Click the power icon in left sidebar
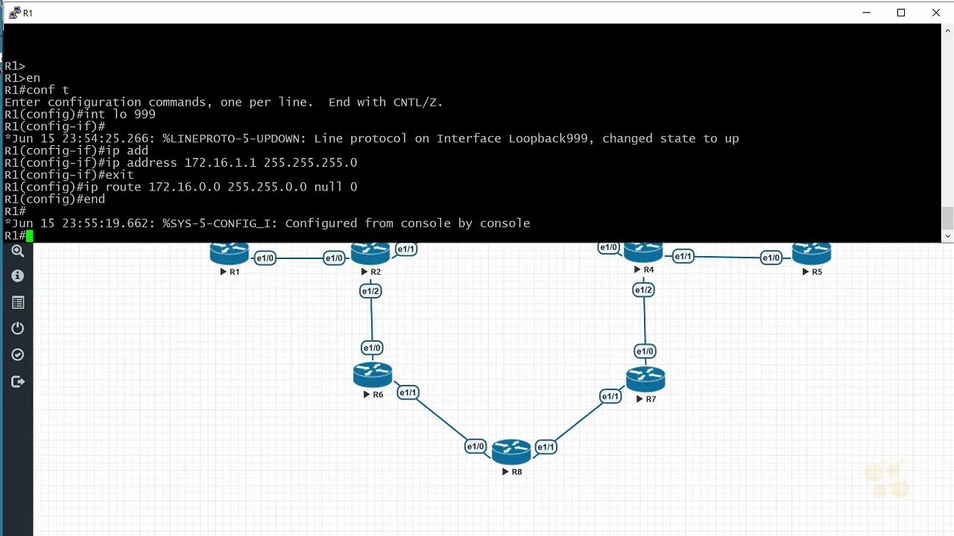Viewport: 954px width, 536px height. 18,328
